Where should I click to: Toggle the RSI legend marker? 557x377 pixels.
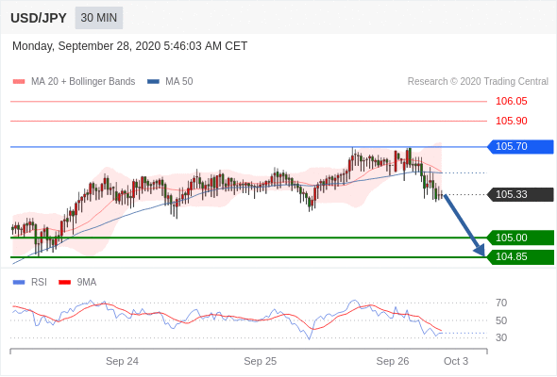[x=19, y=283]
